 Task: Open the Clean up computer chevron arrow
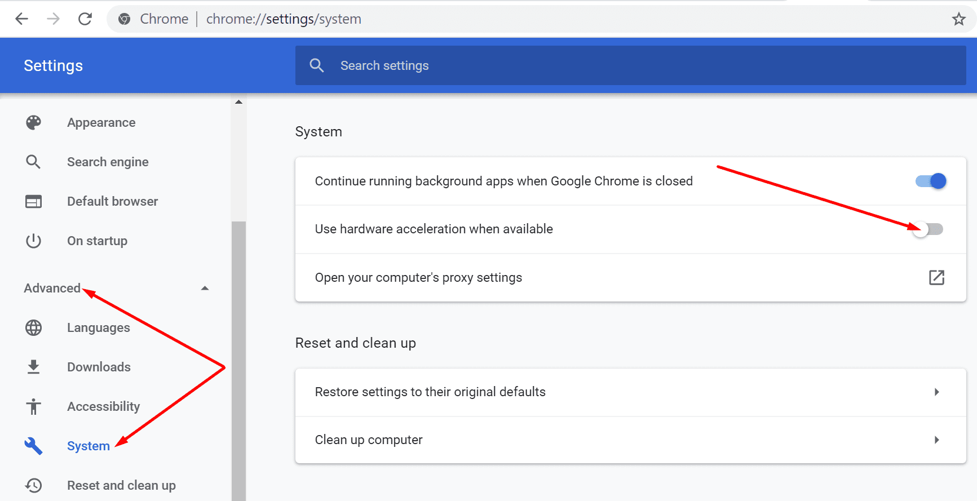coord(936,440)
